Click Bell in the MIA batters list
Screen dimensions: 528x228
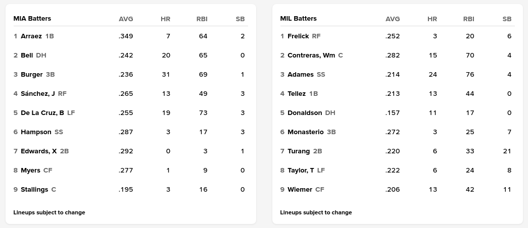27,55
